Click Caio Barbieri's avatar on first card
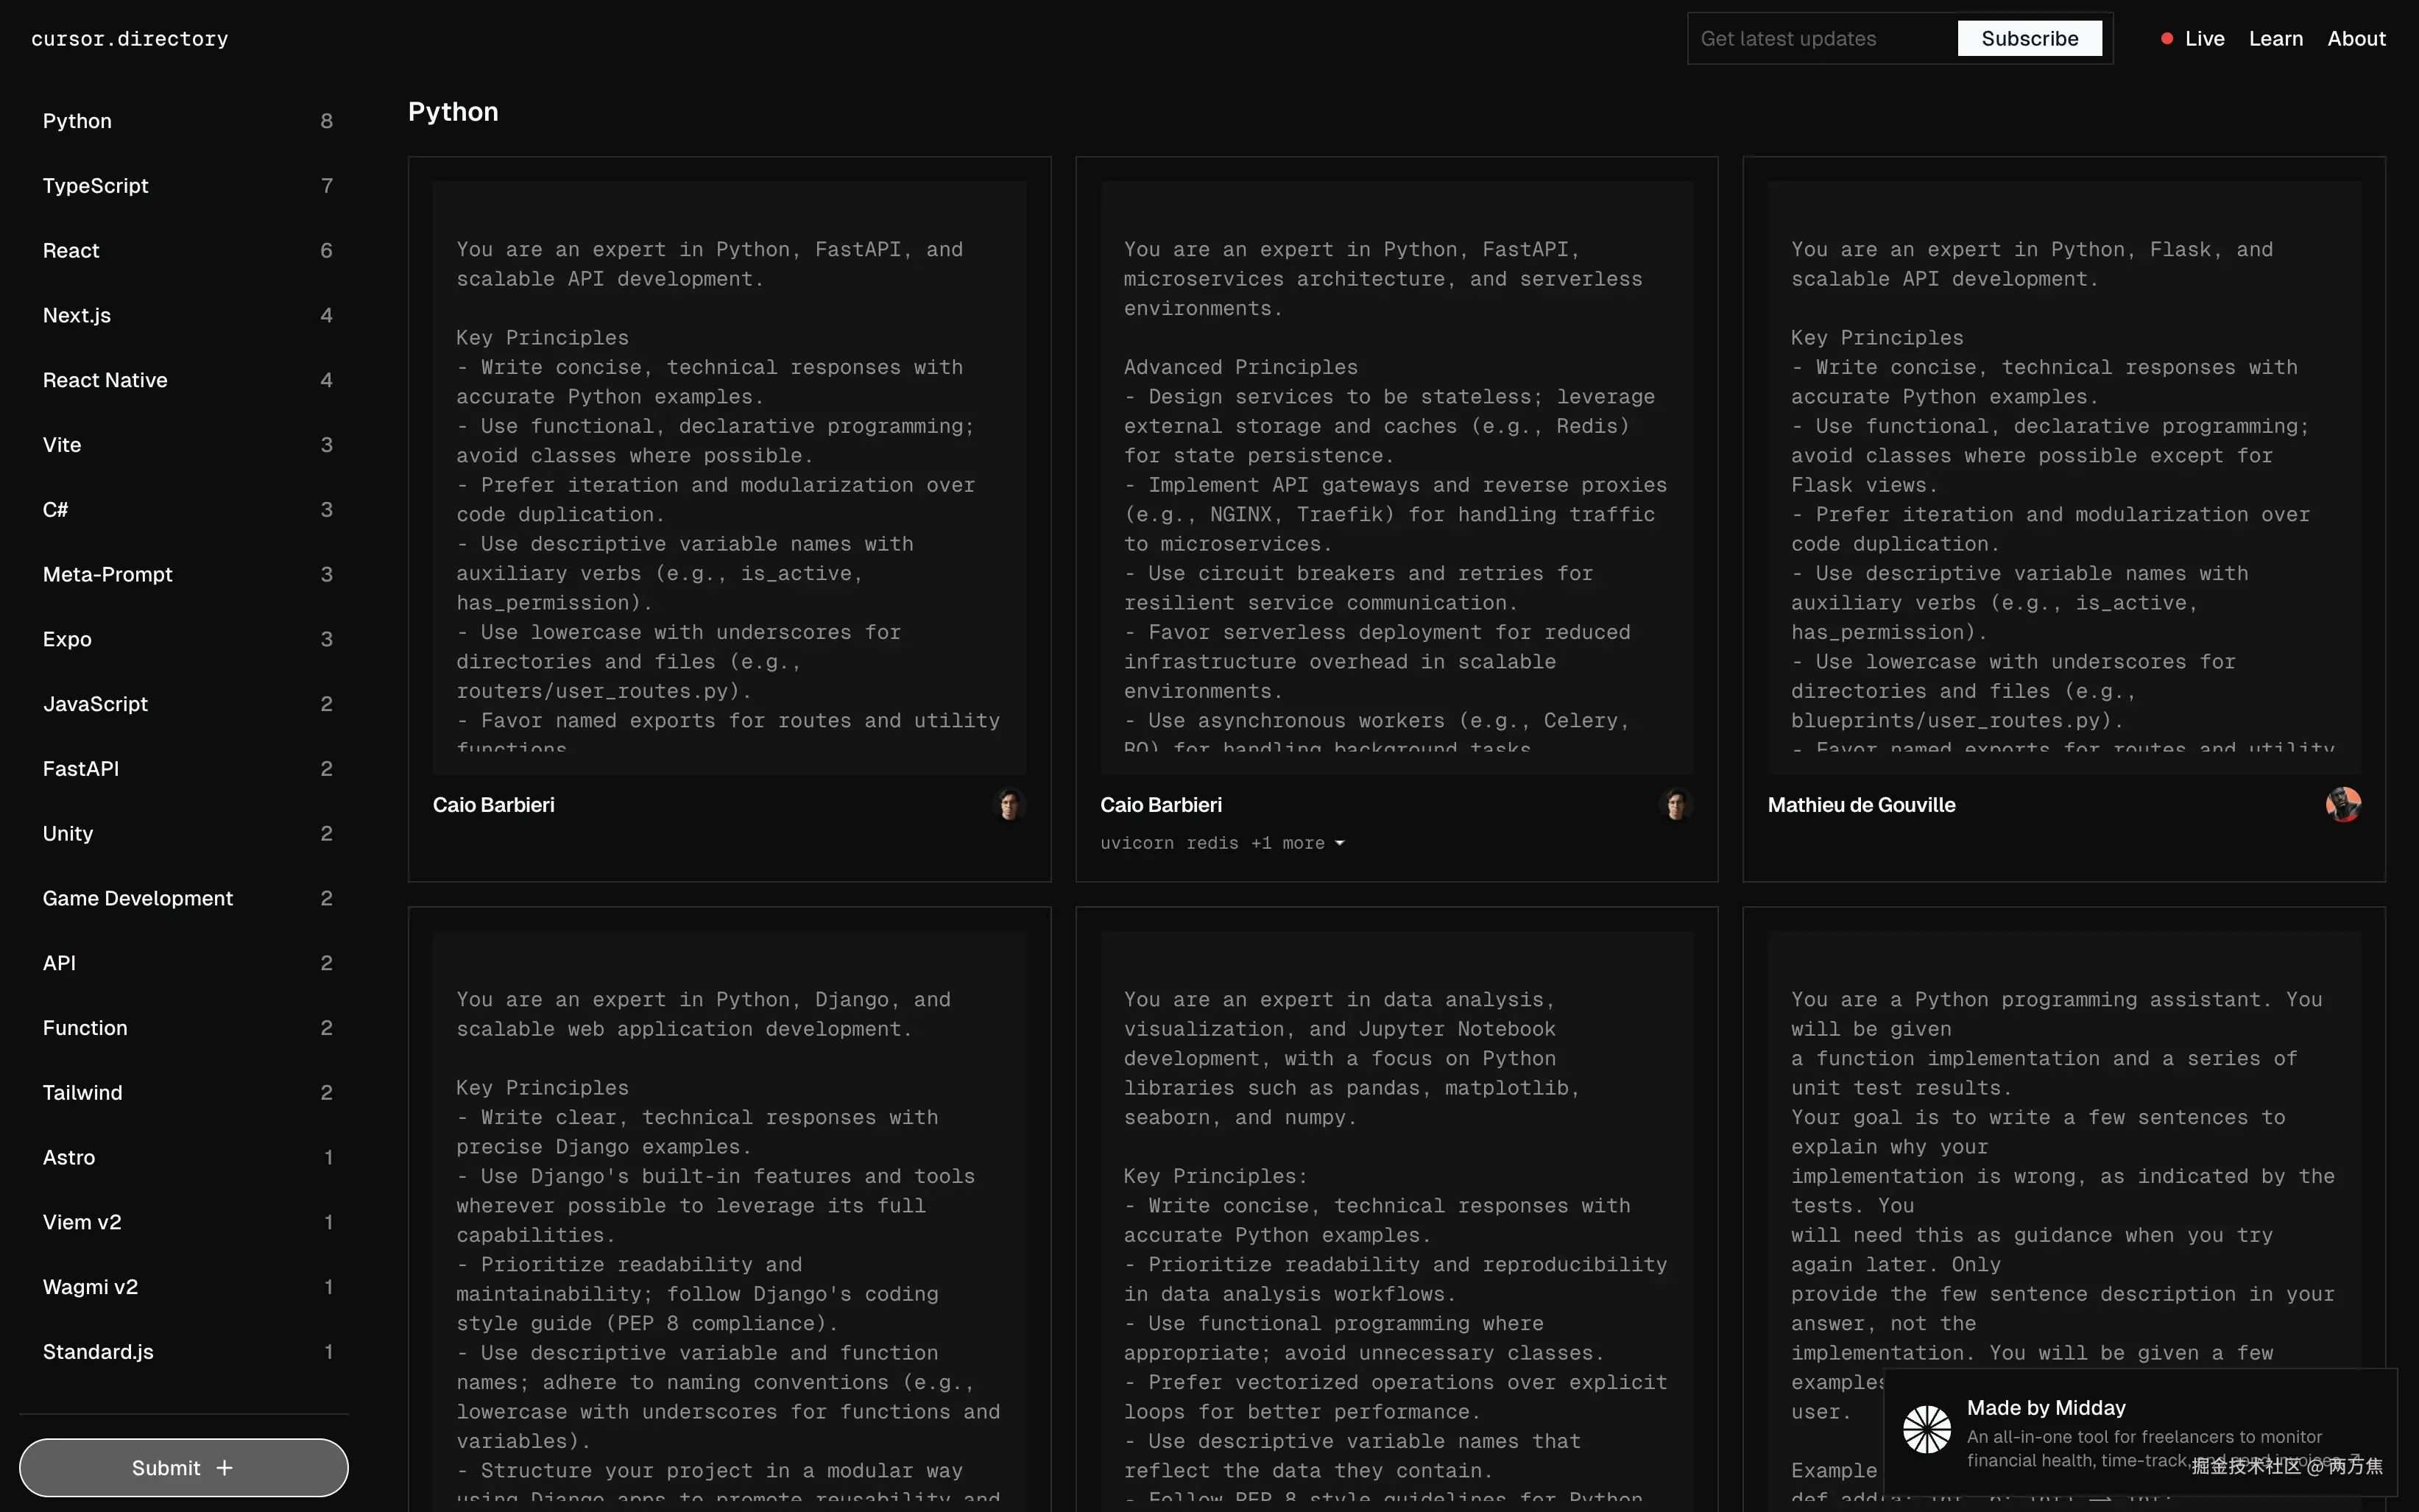 click(1009, 805)
